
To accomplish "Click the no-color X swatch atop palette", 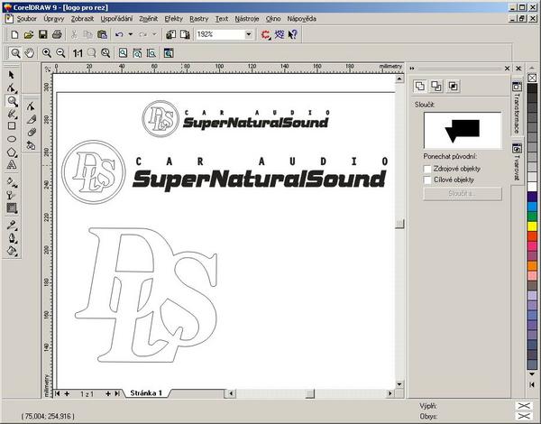I will click(532, 78).
